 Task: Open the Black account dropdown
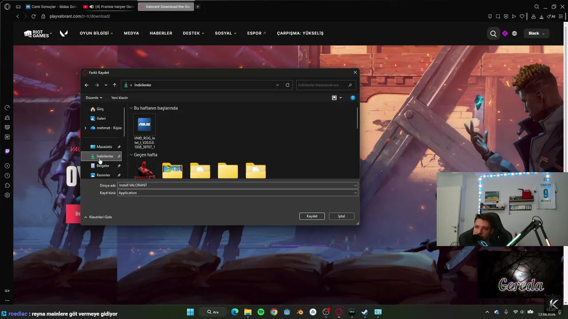[536, 33]
